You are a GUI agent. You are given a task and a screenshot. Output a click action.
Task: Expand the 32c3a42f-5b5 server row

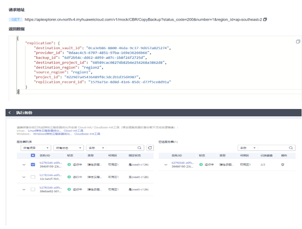point(24,177)
